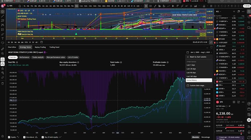This screenshot has width=251, height=140.
Task: Open the calendar panel in right sidebar
Action: [x=249, y=109]
